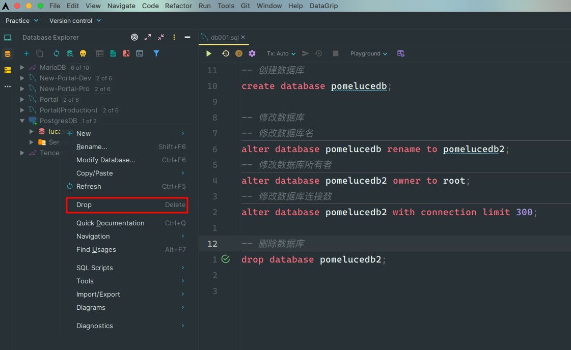This screenshot has width=571, height=350.
Task: Expand all with the outward arrows icon
Action: click(148, 37)
